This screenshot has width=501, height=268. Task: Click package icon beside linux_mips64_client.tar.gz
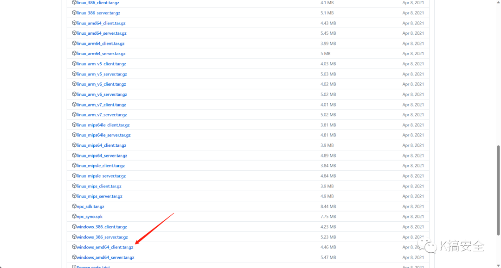tap(74, 145)
